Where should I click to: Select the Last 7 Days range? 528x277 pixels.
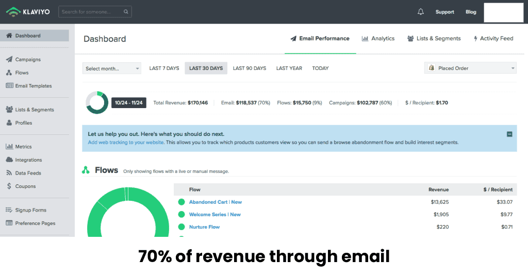click(x=164, y=68)
